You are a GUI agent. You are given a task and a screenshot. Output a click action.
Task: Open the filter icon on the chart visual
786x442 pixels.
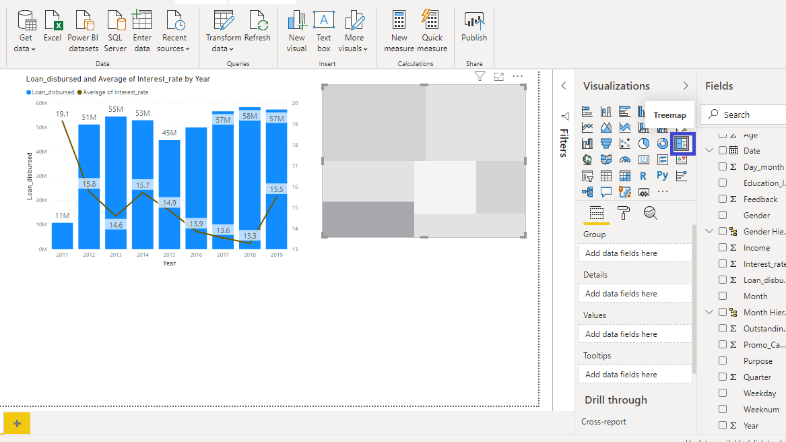480,76
